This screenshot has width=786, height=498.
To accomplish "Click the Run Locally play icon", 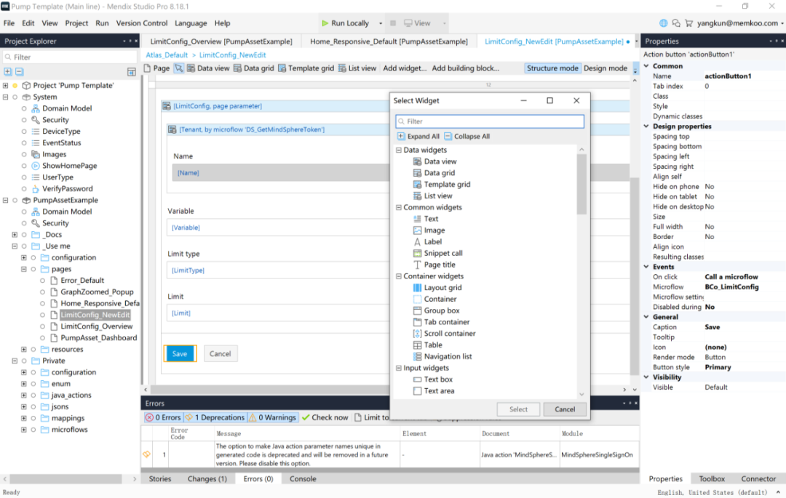I will [x=325, y=23].
